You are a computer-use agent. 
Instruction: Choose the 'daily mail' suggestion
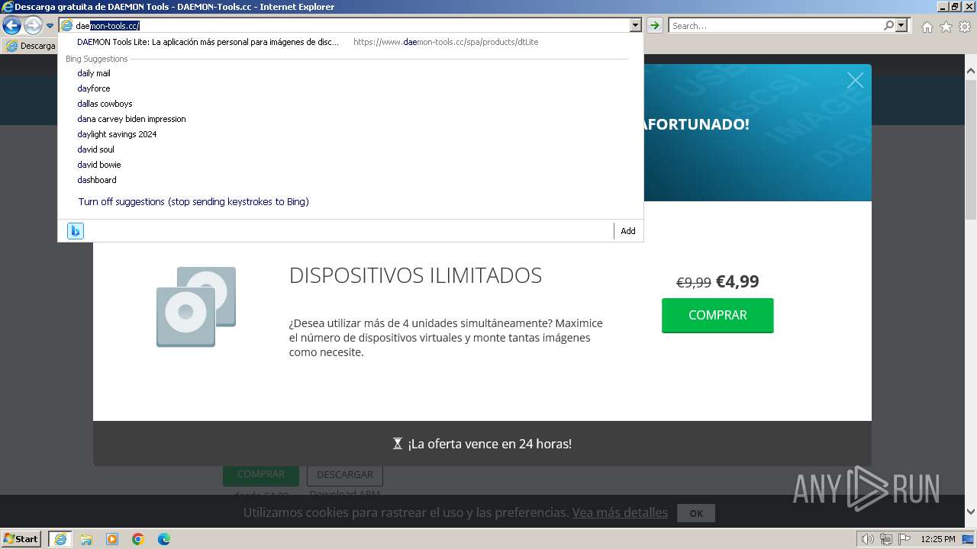[x=94, y=73]
